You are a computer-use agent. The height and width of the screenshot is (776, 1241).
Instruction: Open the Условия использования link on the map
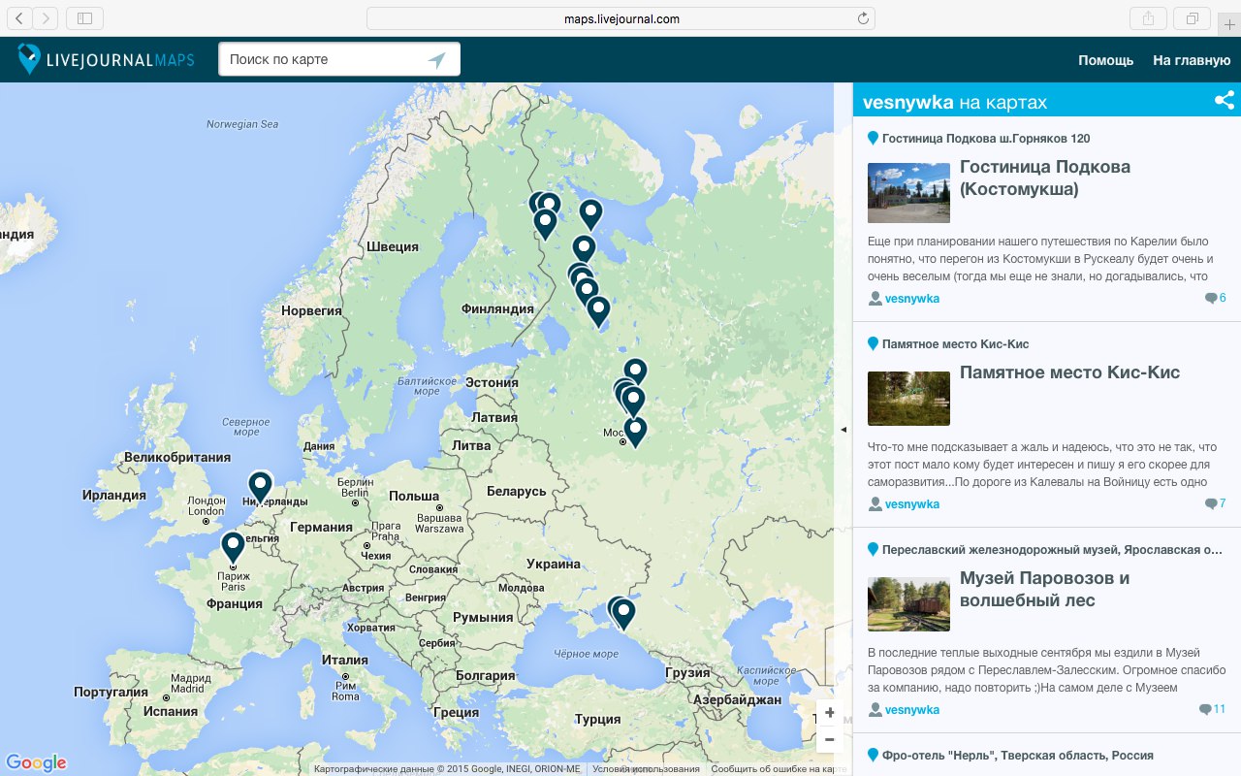click(646, 769)
